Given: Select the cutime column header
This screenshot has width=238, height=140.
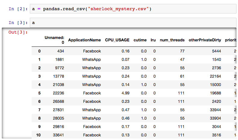Looking at the screenshot, I should 140,40.
